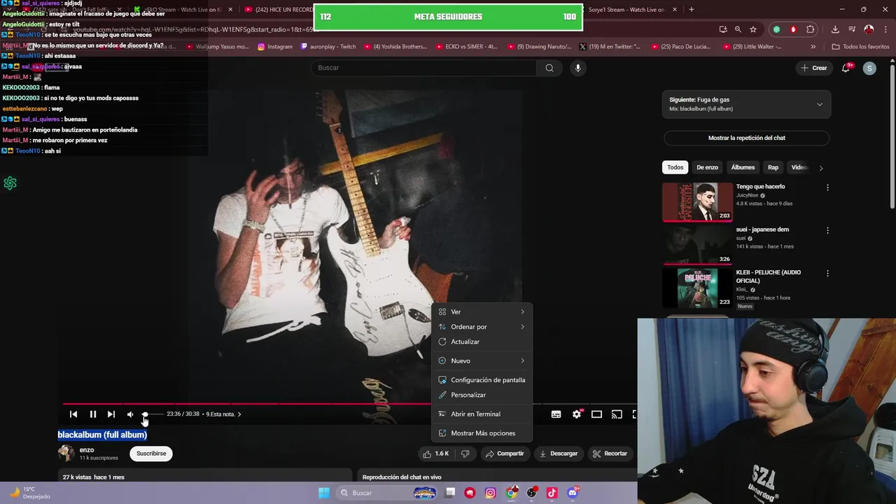The image size is (896, 504).
Task: Show chat replay with 'Mostrar la repetición del chat'
Action: click(746, 138)
